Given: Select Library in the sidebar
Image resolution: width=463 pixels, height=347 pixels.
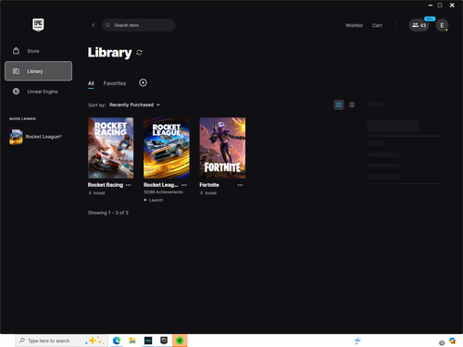Looking at the screenshot, I should click(x=39, y=71).
